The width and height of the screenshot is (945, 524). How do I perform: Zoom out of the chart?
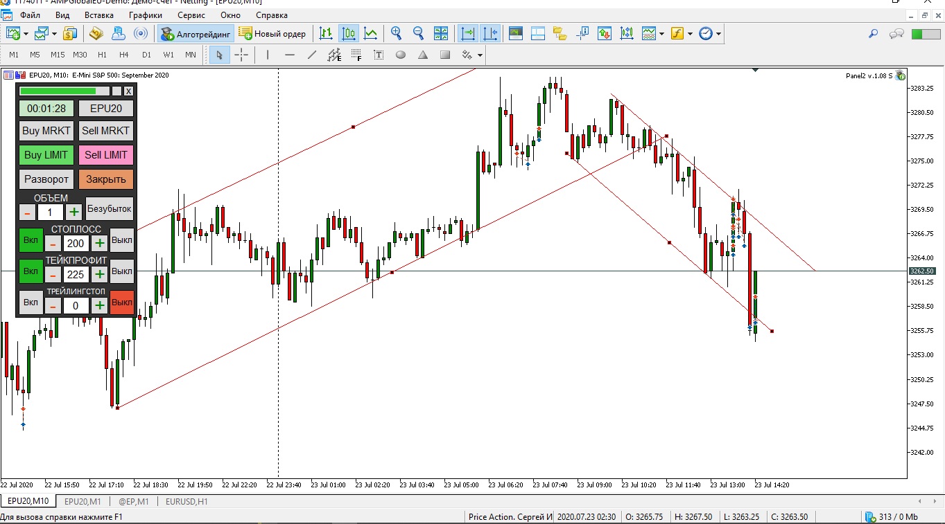point(419,33)
